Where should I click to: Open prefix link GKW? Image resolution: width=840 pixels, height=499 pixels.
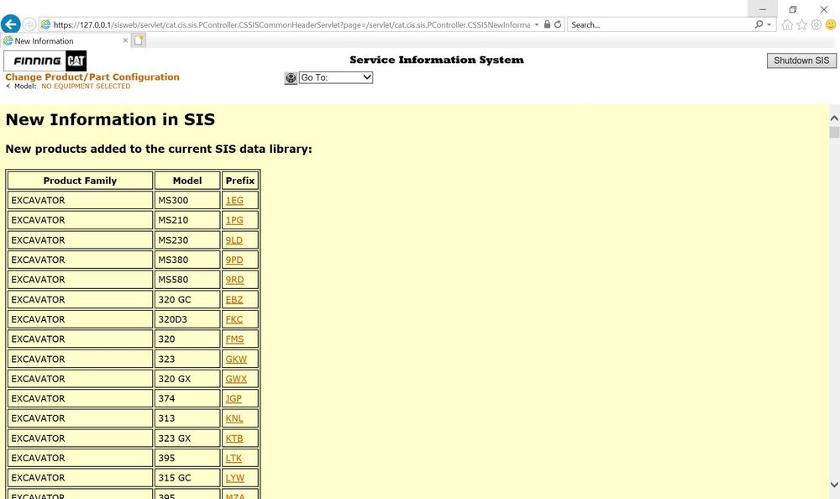(x=236, y=359)
